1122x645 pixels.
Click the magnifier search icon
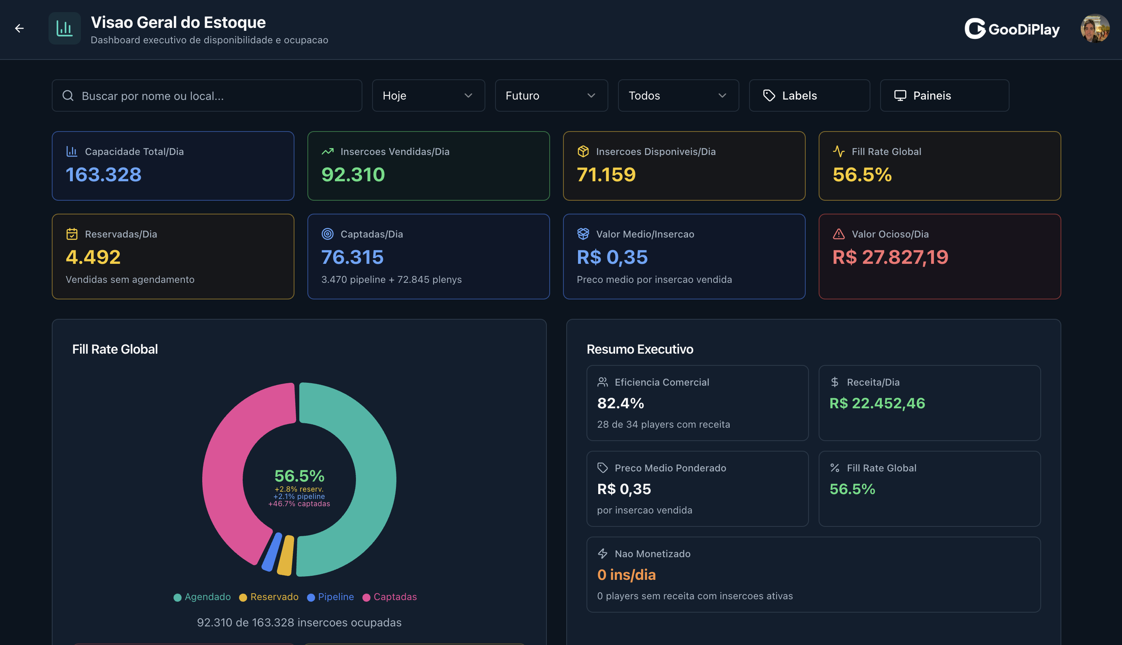(x=68, y=95)
